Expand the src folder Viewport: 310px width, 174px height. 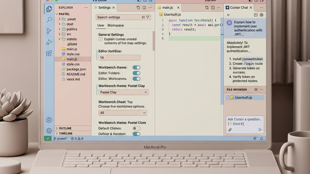point(59,34)
